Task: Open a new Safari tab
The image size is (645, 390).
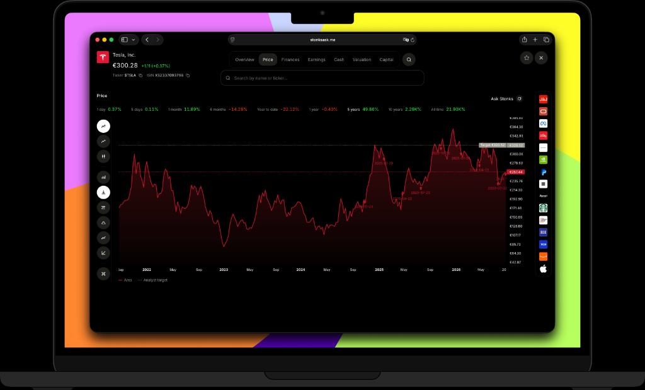Action: tap(535, 40)
